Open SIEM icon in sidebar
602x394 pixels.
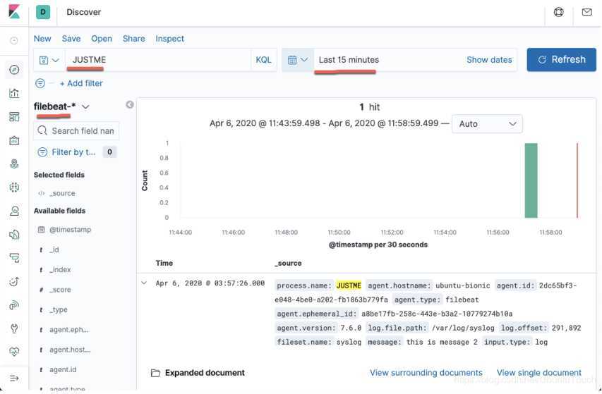14,305
